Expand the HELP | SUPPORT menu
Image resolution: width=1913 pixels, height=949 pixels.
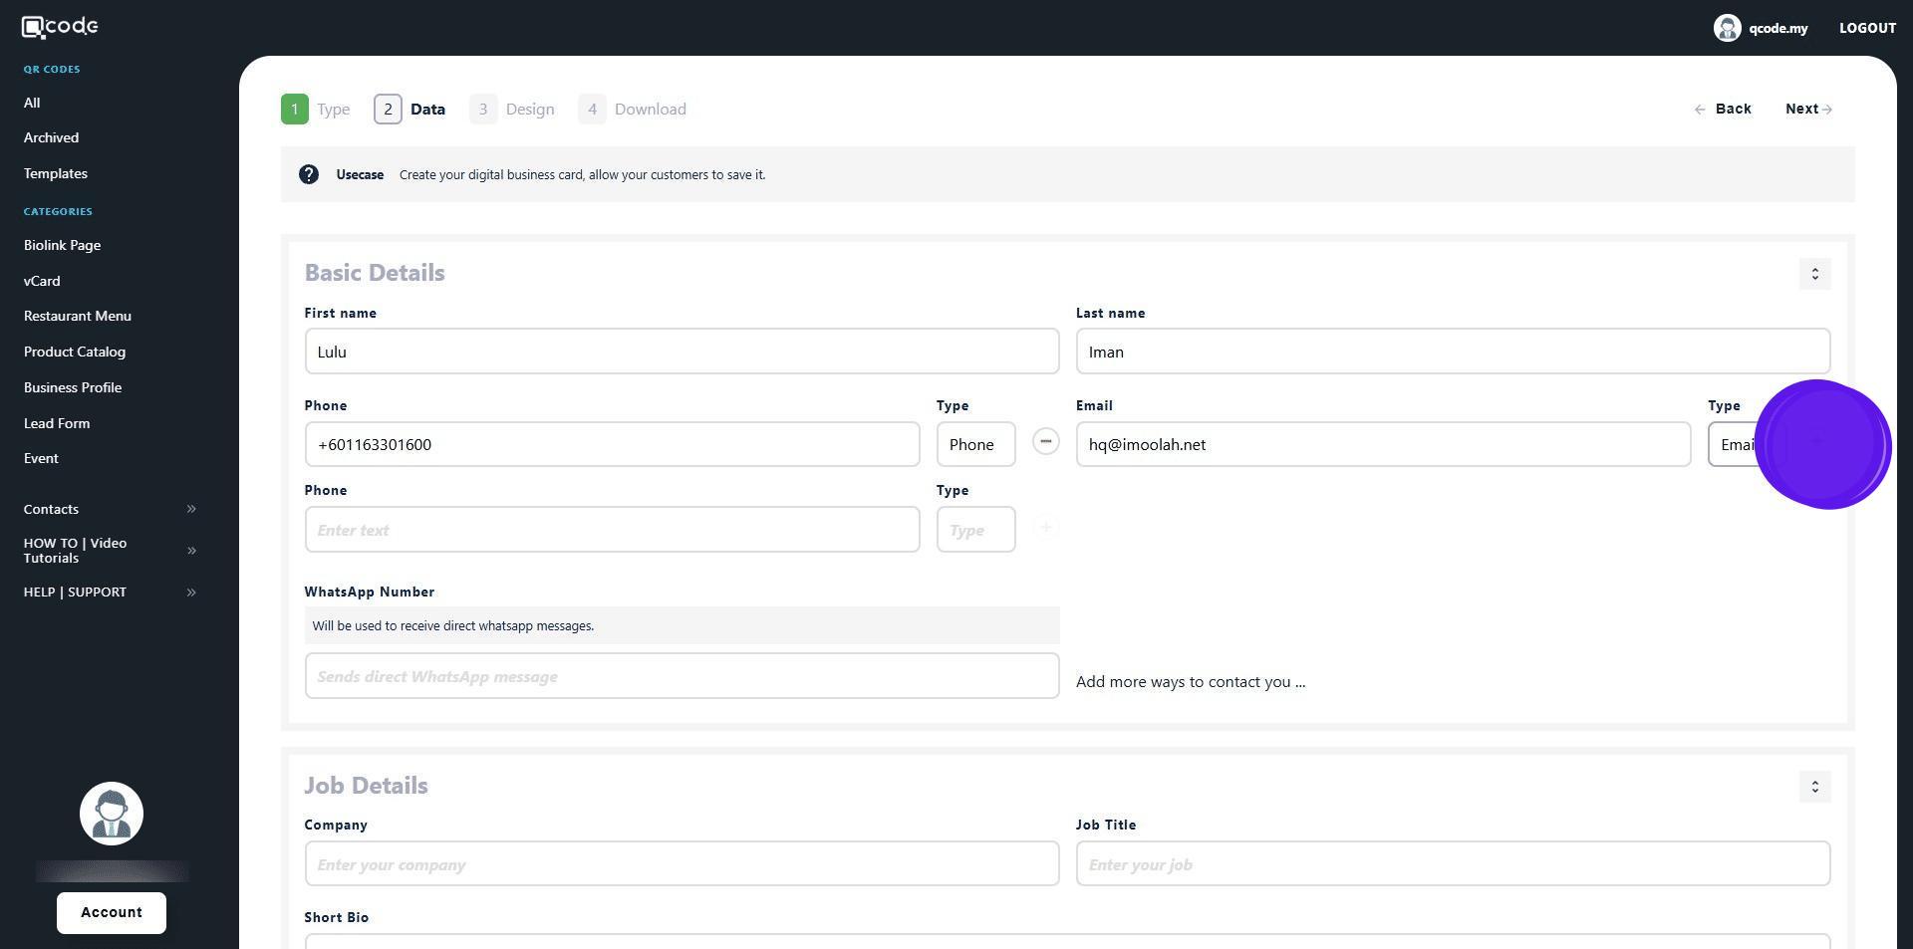191,593
